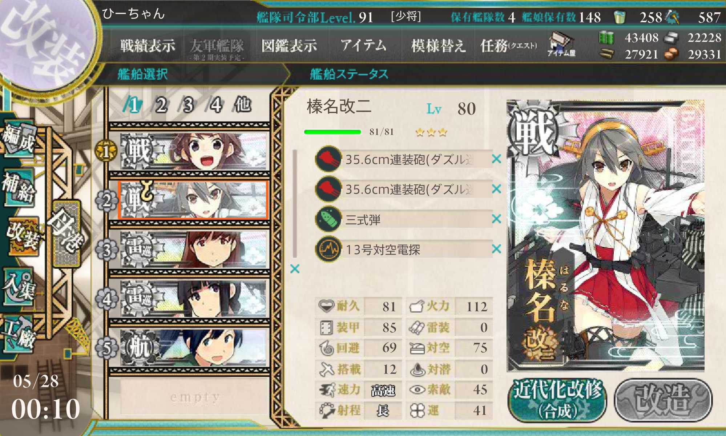This screenshot has height=436, width=726.
Task: Remove first 35.6cm連装砲 with its X
Action: pos(496,159)
